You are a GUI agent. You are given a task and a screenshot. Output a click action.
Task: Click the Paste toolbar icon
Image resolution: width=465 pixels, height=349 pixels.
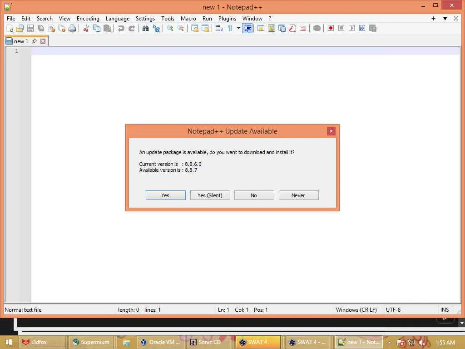(x=107, y=29)
